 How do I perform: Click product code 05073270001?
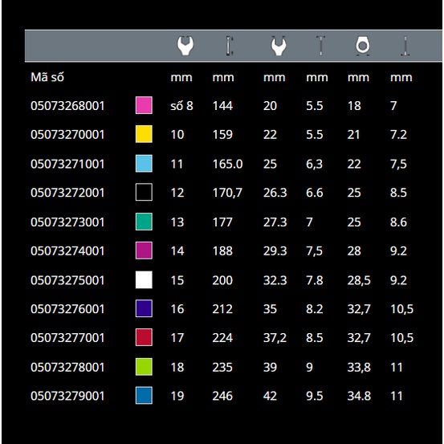click(67, 135)
